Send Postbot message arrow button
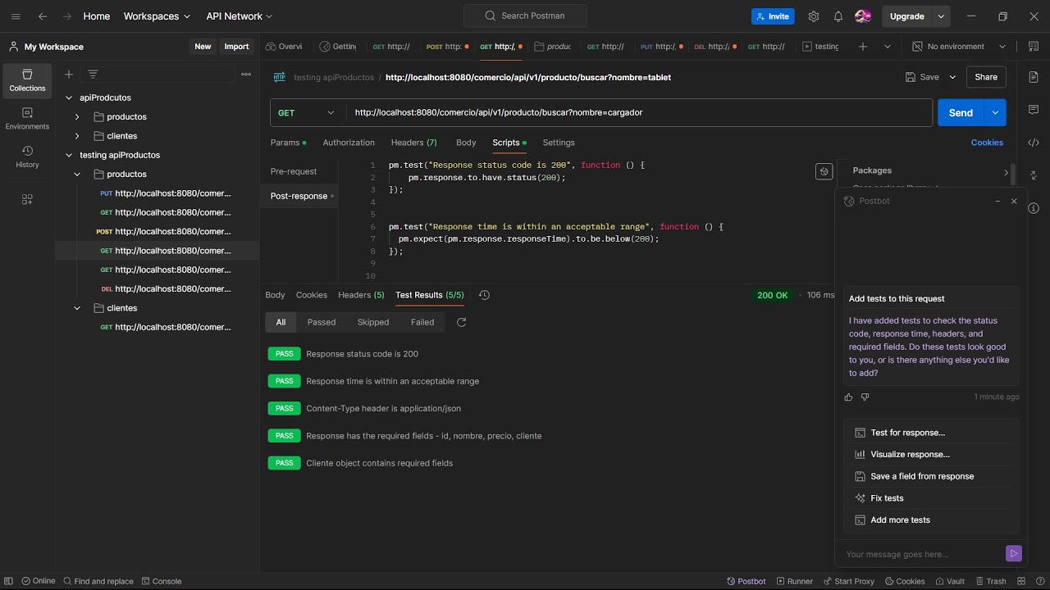Image resolution: width=1050 pixels, height=590 pixels. [1014, 554]
